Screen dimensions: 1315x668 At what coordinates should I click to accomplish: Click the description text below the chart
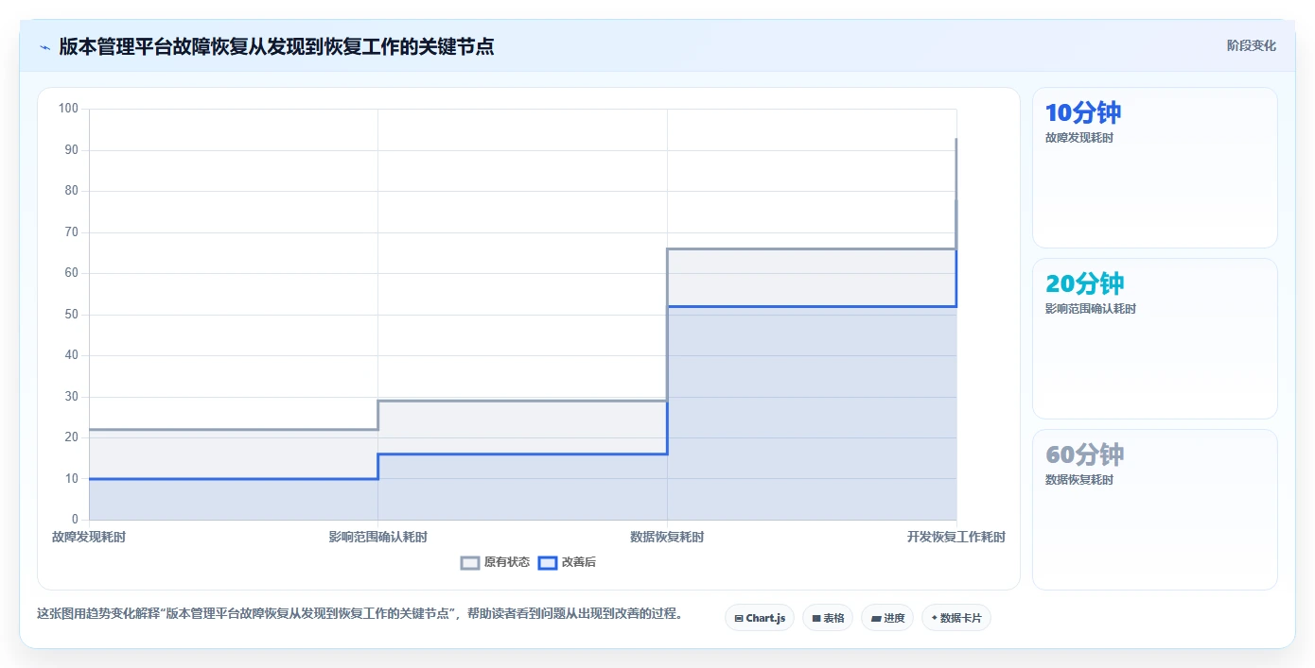(359, 613)
